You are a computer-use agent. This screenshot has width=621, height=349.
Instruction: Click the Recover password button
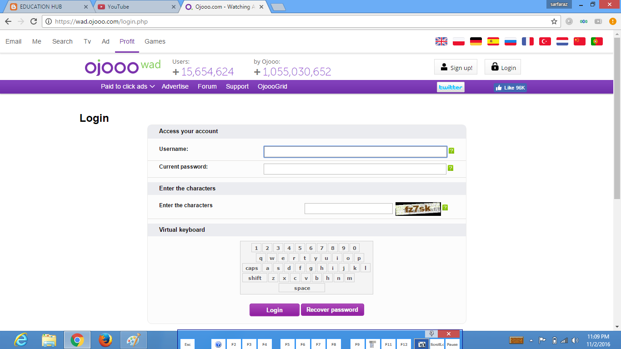pyautogui.click(x=332, y=310)
